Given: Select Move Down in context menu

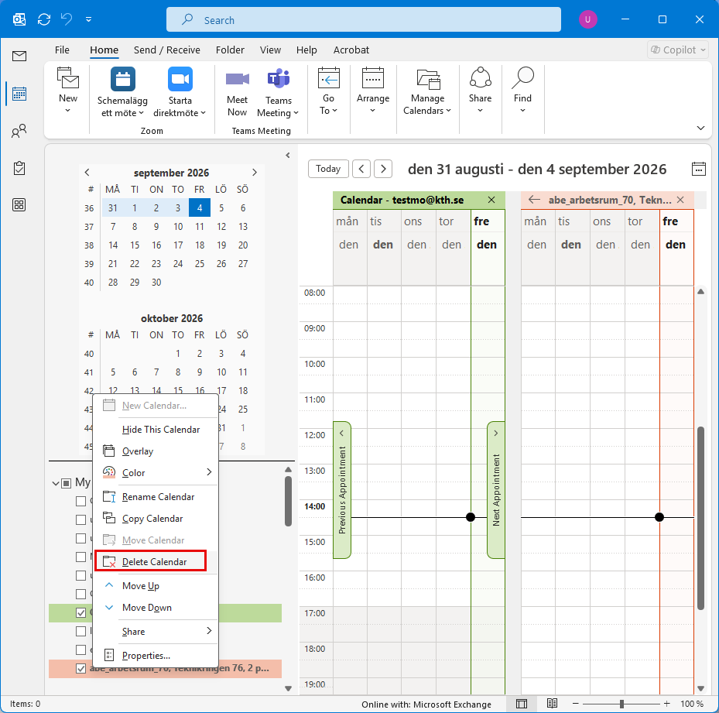Looking at the screenshot, I should pos(156,608).
